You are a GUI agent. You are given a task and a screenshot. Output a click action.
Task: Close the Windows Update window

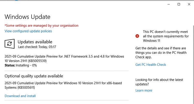189,4
